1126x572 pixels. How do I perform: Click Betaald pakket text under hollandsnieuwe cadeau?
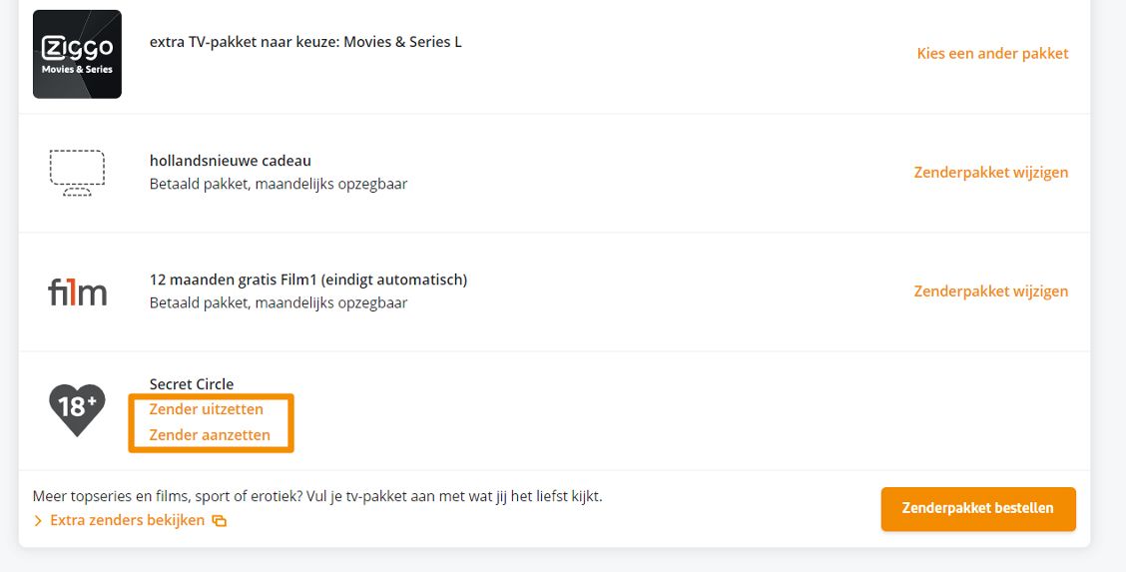(279, 185)
